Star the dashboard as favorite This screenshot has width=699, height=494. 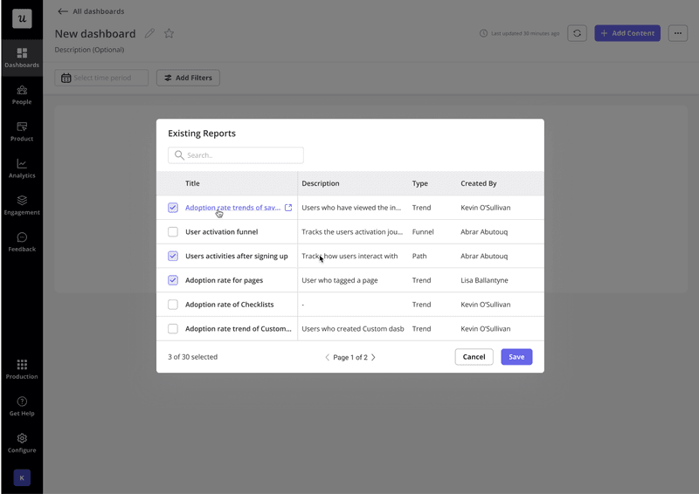170,34
